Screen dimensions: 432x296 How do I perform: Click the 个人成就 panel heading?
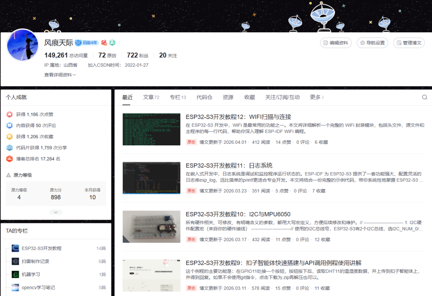(x=16, y=97)
